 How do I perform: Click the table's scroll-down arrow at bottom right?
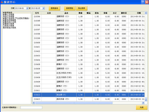(146, 100)
